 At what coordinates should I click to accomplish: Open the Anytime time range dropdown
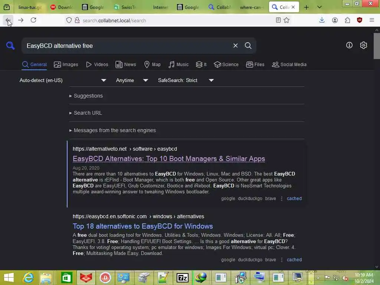point(132,80)
